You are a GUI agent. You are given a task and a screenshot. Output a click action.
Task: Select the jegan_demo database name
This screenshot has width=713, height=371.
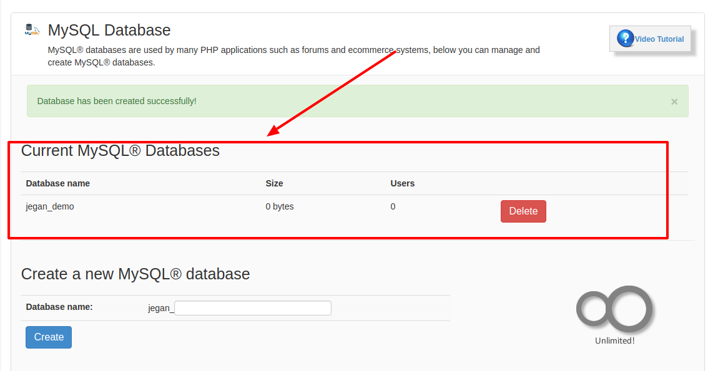[x=49, y=206]
